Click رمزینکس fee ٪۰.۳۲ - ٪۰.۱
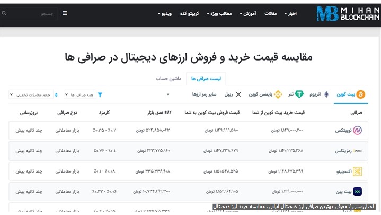 104,151
